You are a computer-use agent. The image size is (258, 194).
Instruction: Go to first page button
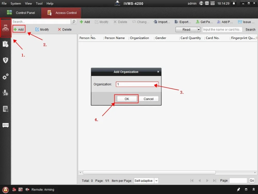[x=192, y=181]
